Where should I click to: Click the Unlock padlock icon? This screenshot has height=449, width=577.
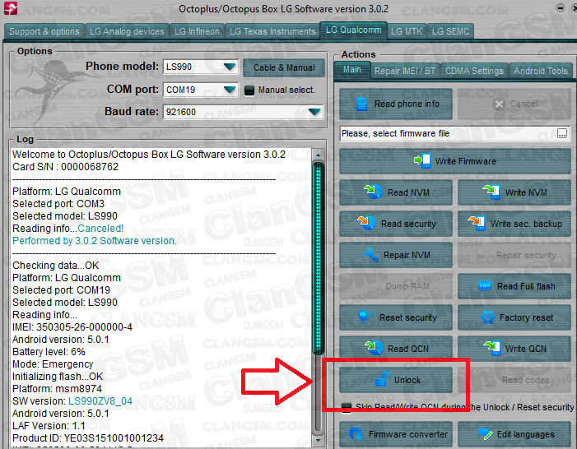383,379
